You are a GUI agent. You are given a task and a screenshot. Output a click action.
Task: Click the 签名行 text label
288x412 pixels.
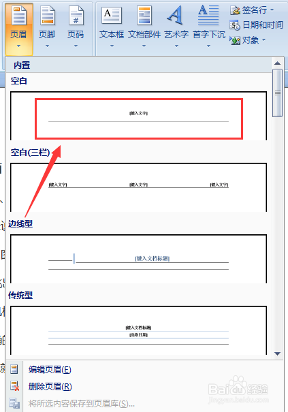[x=255, y=10]
